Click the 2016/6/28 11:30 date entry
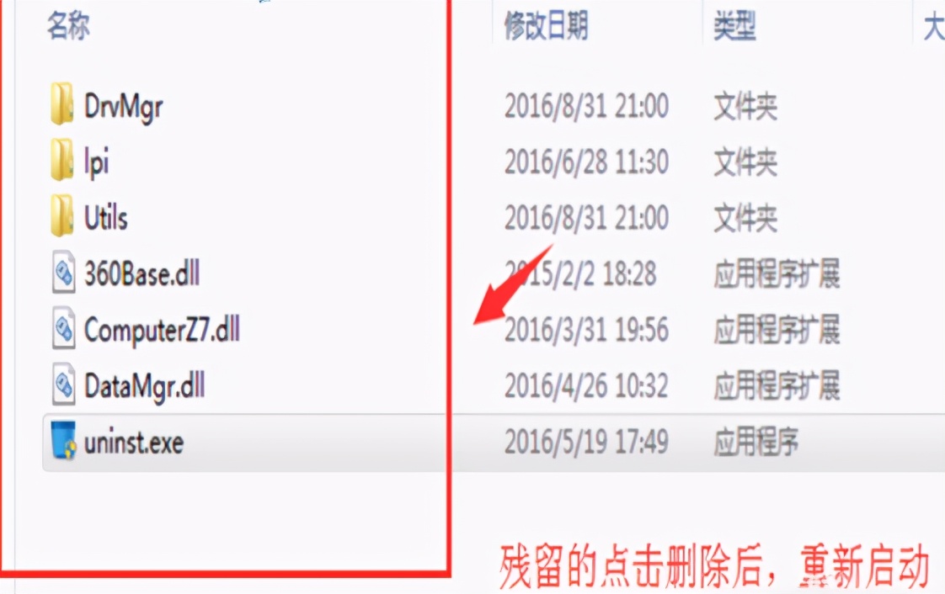The image size is (945, 594). click(586, 162)
